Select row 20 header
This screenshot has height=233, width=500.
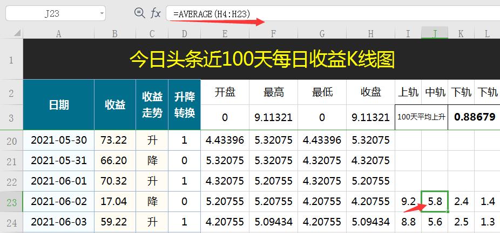11,140
